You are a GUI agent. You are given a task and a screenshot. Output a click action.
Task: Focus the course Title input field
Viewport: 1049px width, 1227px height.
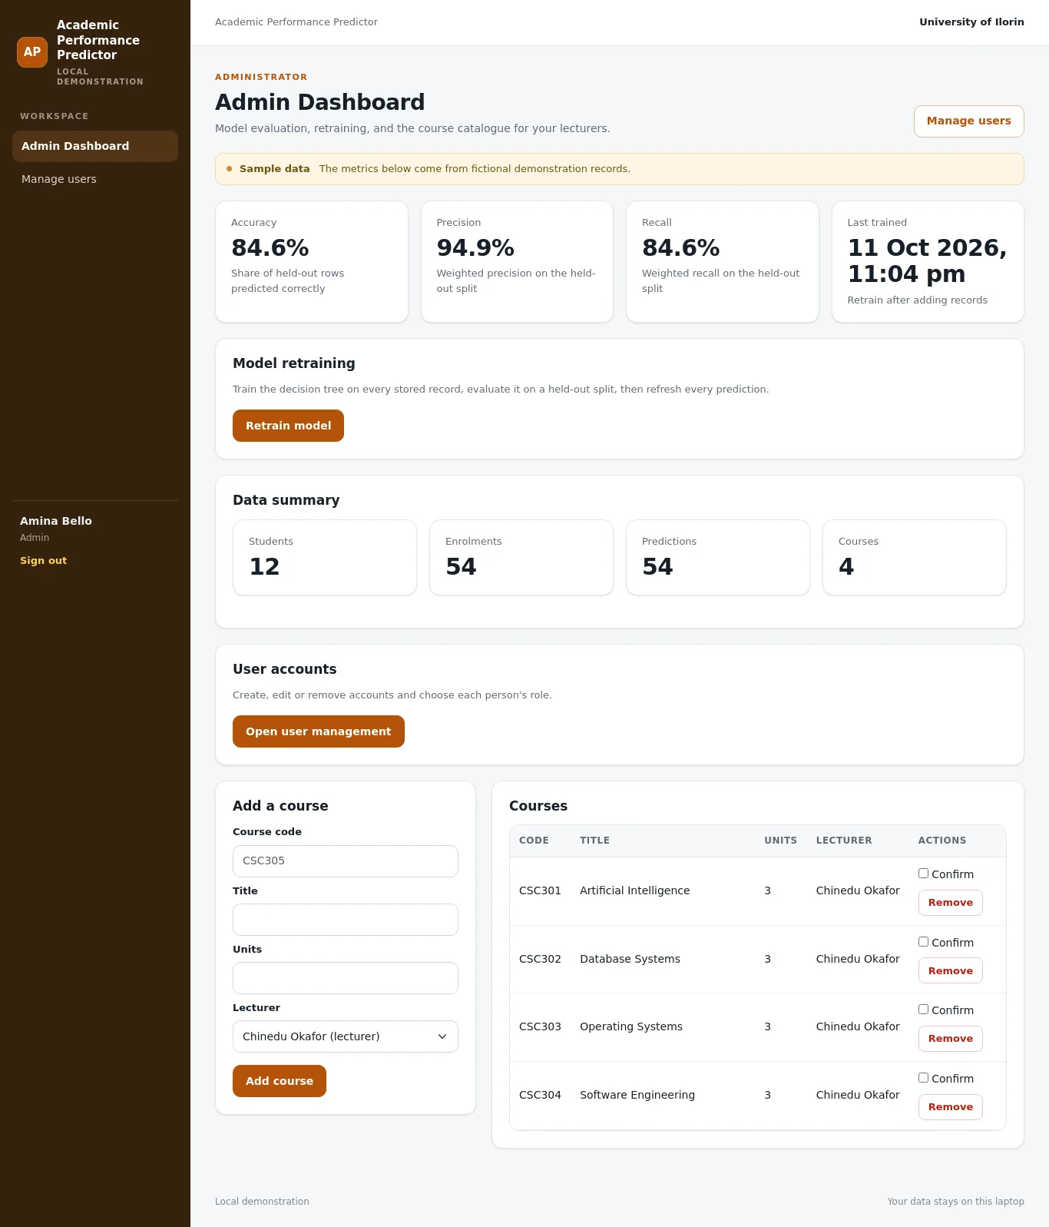point(346,920)
